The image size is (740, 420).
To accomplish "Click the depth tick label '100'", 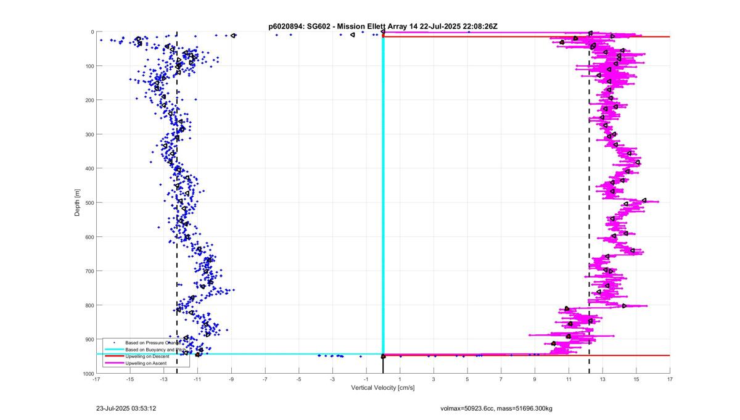I will 89,66.
